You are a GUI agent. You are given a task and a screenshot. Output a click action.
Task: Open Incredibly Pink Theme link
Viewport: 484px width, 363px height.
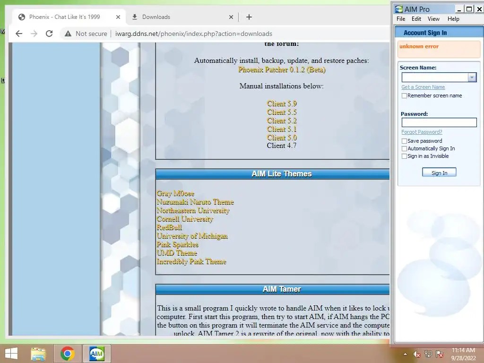coord(191,262)
